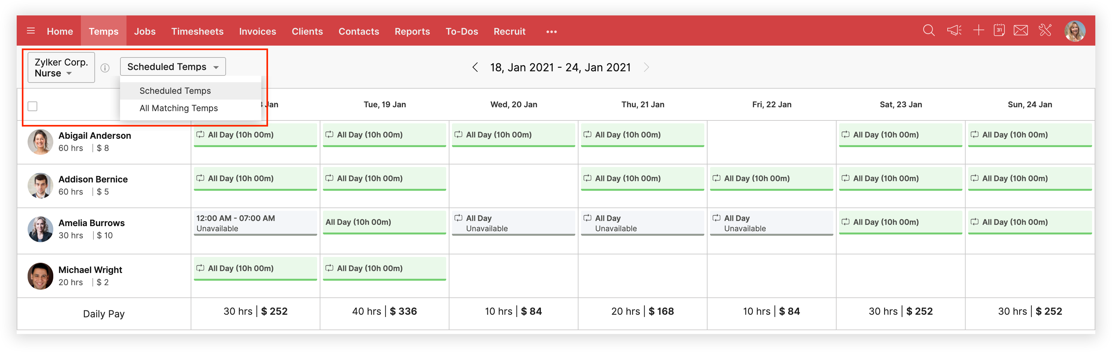Open the mail envelope icon
The image size is (1112, 352).
click(1021, 31)
